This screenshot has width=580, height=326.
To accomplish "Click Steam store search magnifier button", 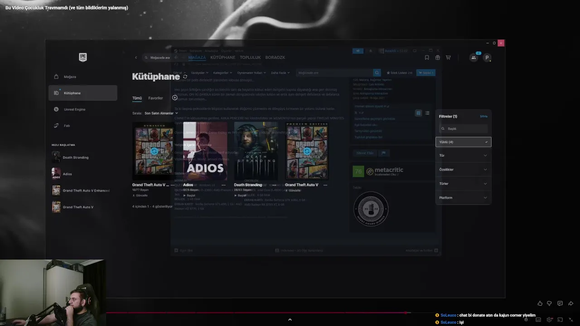I will (377, 73).
